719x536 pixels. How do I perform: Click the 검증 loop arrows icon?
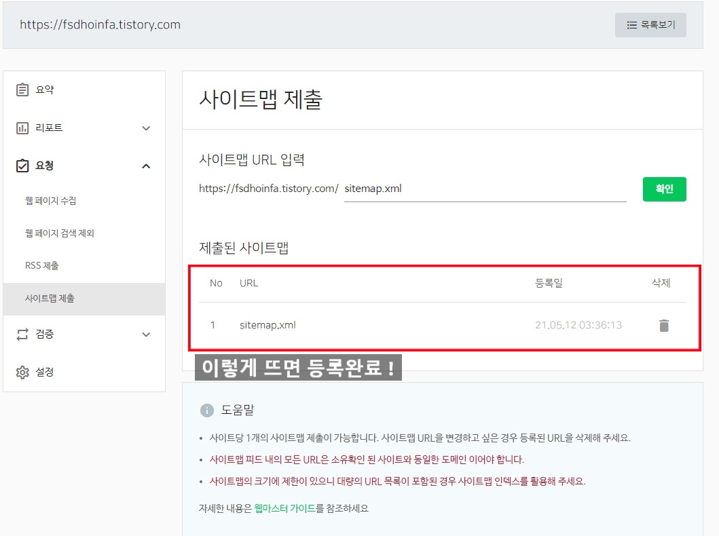click(22, 334)
